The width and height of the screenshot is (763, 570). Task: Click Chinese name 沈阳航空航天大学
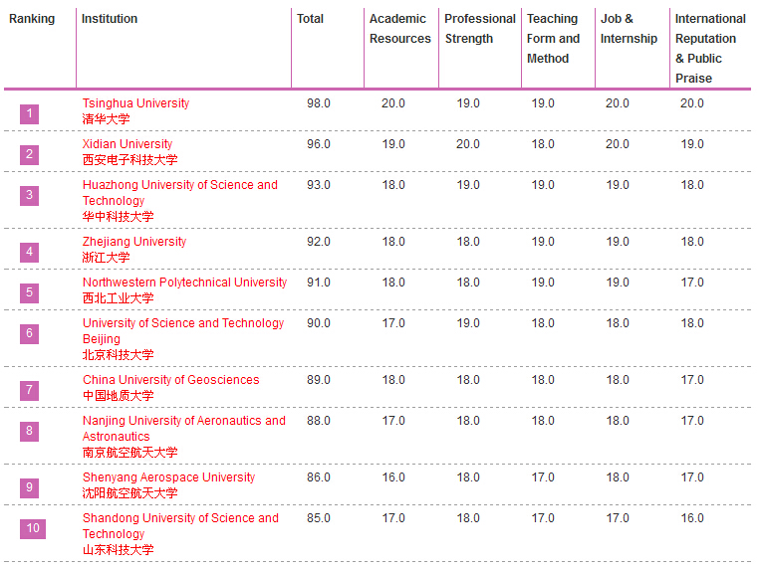click(129, 492)
